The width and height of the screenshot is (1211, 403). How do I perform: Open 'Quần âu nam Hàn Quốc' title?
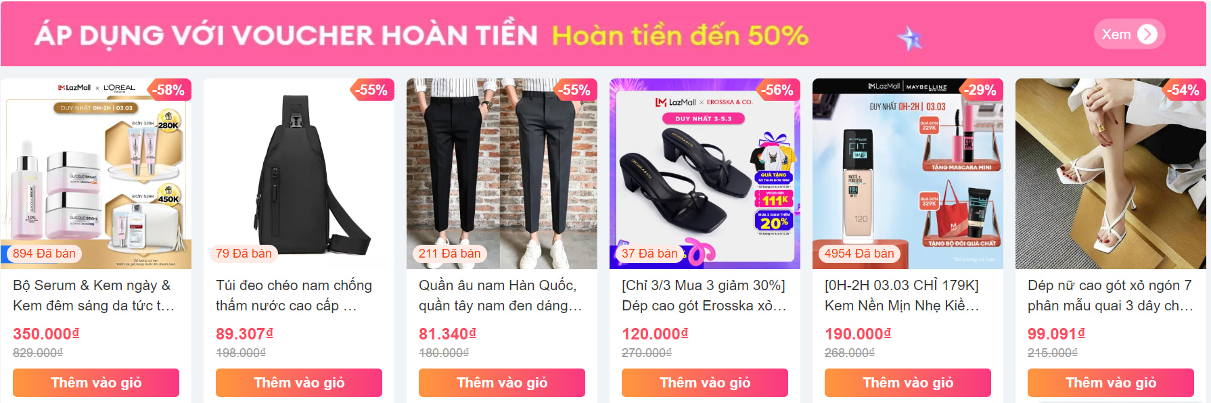click(x=501, y=295)
